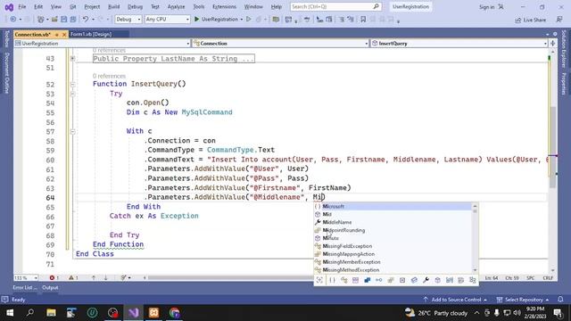Start debugging with green play arrow
571x321 pixels.
click(196, 19)
